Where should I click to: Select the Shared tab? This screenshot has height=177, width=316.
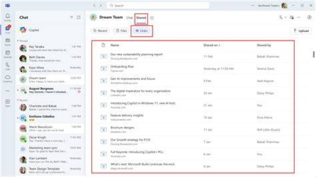[x=141, y=18]
